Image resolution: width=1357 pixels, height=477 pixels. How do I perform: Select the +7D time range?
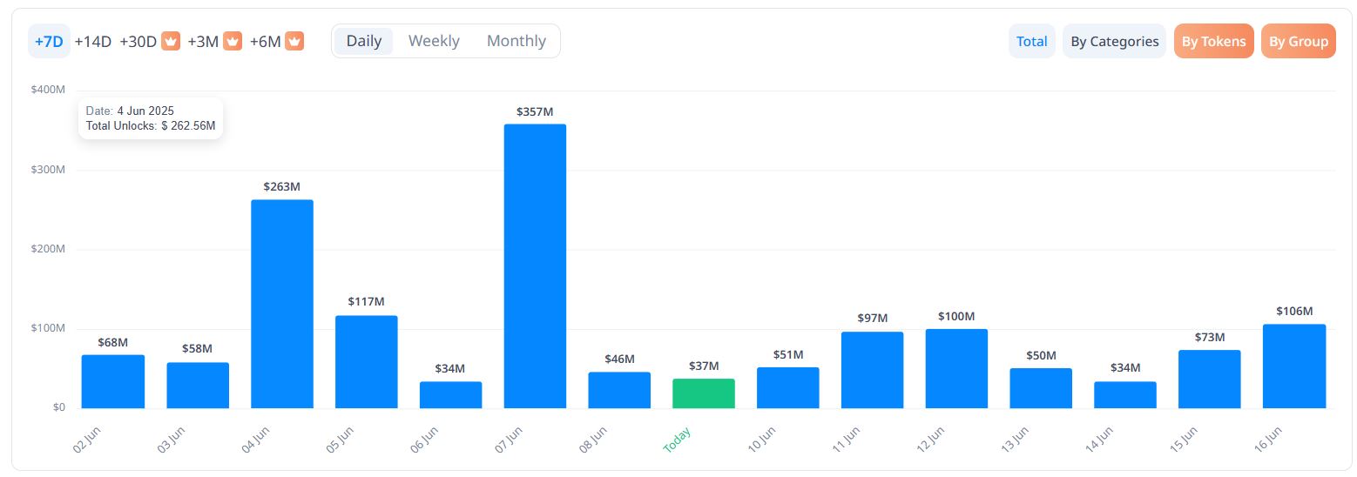(x=49, y=41)
